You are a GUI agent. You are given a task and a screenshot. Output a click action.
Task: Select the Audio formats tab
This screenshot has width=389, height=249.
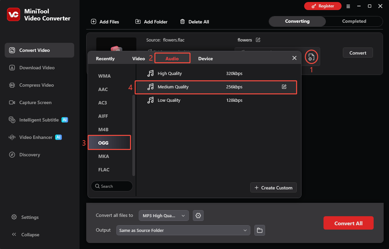coord(172,58)
